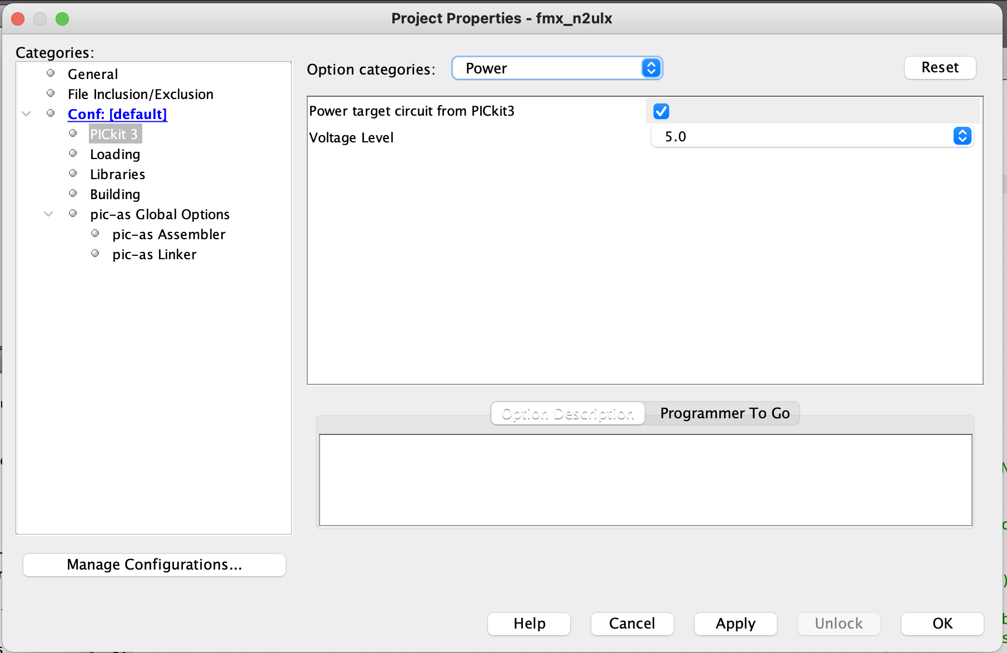Click the Reset button

point(940,68)
